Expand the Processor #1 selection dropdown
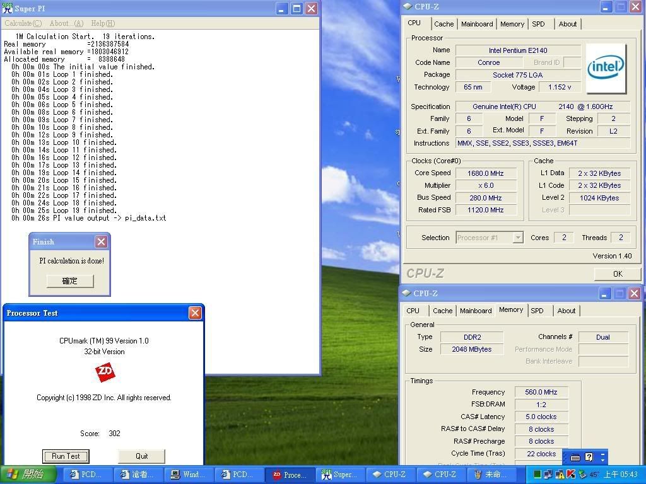The image size is (646, 484). click(518, 238)
